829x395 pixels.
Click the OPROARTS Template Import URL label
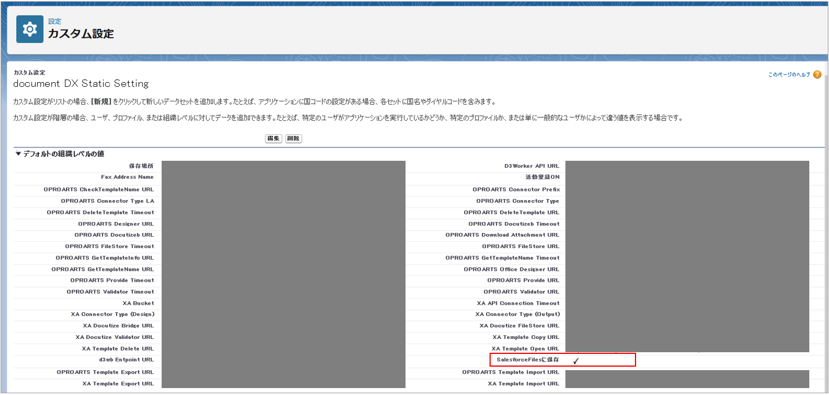pos(510,372)
